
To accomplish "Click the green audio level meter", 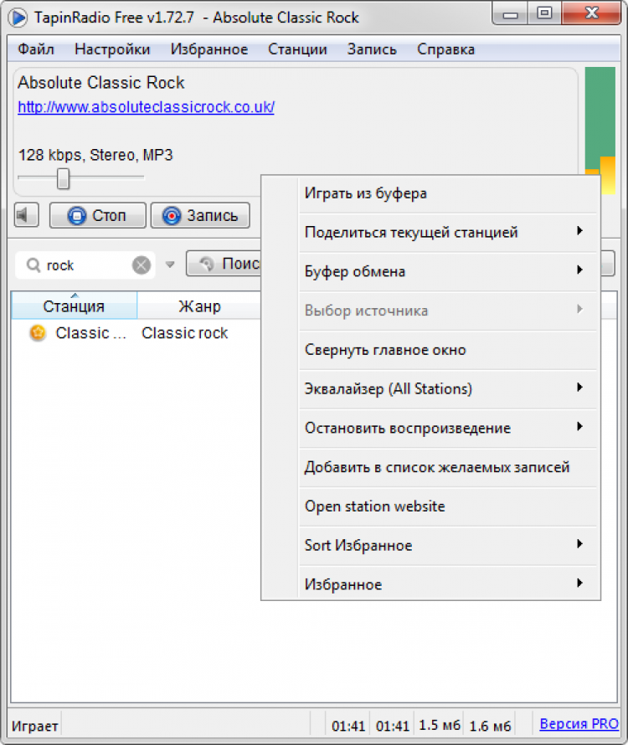I will (600, 131).
